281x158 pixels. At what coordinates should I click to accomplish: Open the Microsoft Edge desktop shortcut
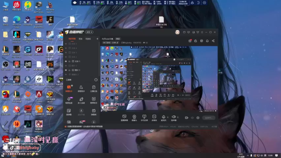tap(17, 22)
